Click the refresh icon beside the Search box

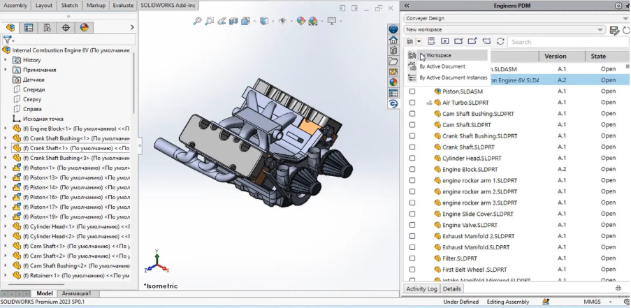(500, 42)
